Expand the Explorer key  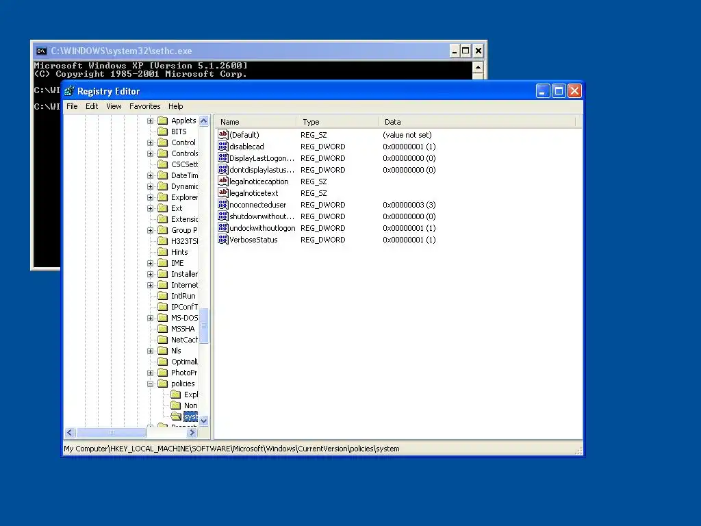150,197
